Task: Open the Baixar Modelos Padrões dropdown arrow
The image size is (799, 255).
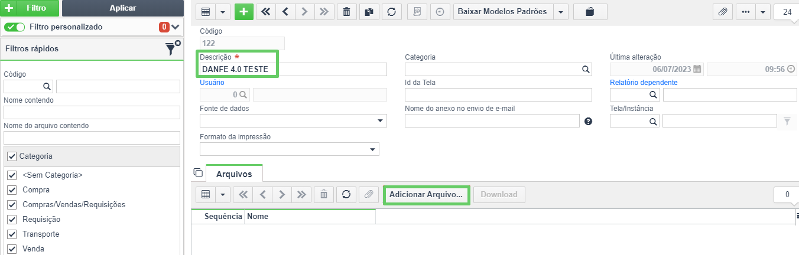Action: pyautogui.click(x=561, y=12)
